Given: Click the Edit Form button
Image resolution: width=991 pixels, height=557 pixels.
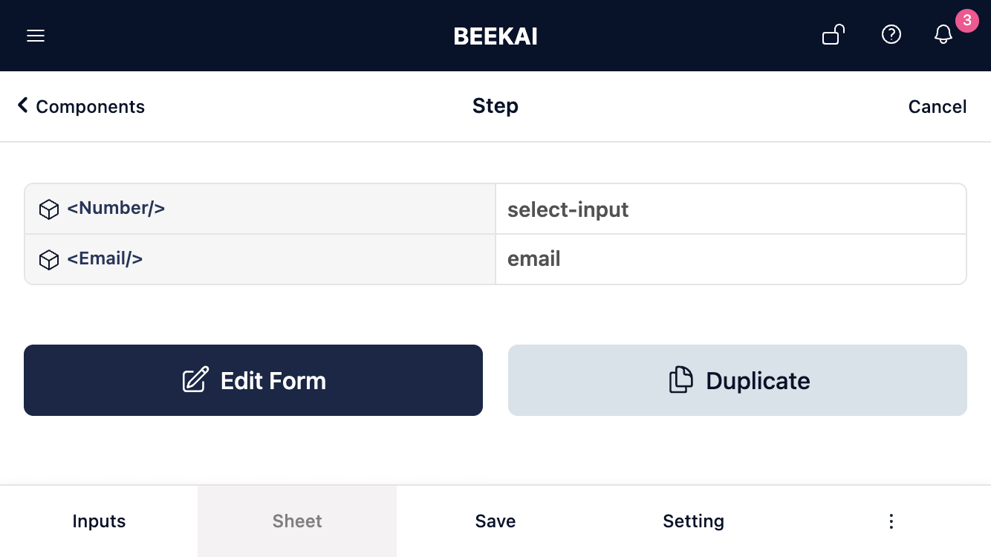Looking at the screenshot, I should click(x=253, y=380).
